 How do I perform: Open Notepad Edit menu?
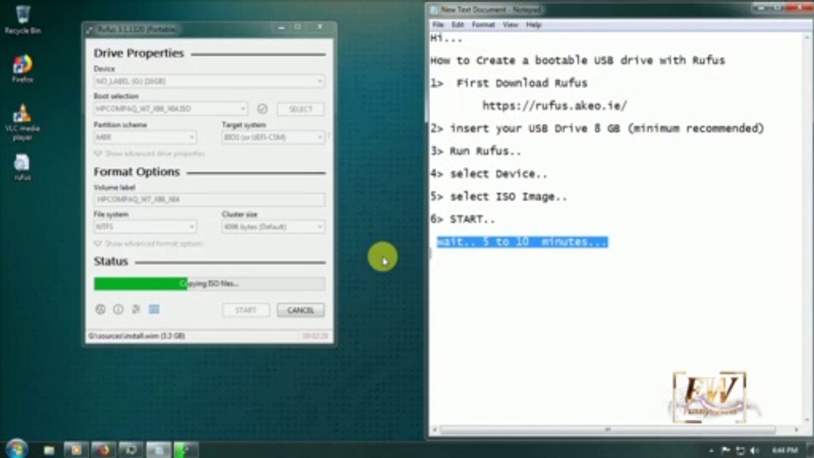[457, 25]
